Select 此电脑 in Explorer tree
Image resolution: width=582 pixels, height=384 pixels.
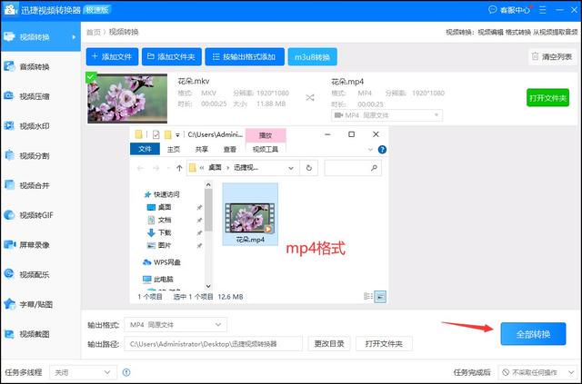pyautogui.click(x=158, y=279)
